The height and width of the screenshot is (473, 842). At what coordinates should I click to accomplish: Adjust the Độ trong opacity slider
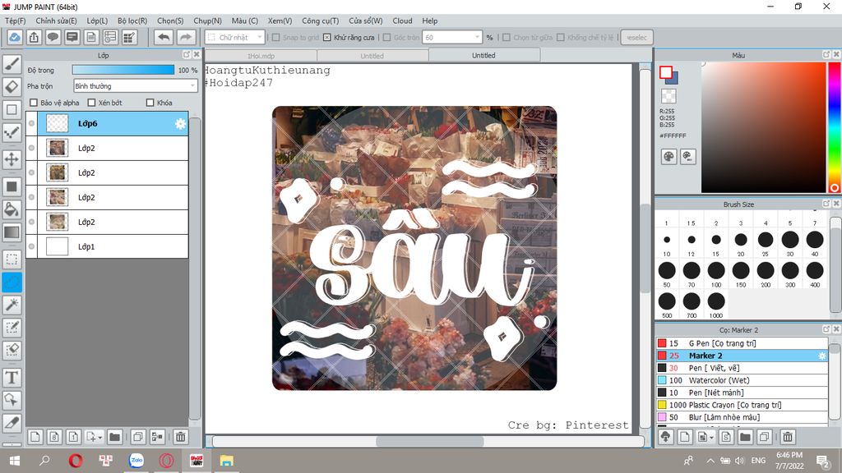[123, 70]
